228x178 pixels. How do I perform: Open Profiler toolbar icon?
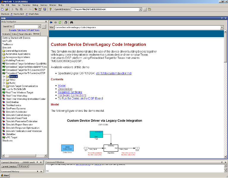(x=45, y=9)
